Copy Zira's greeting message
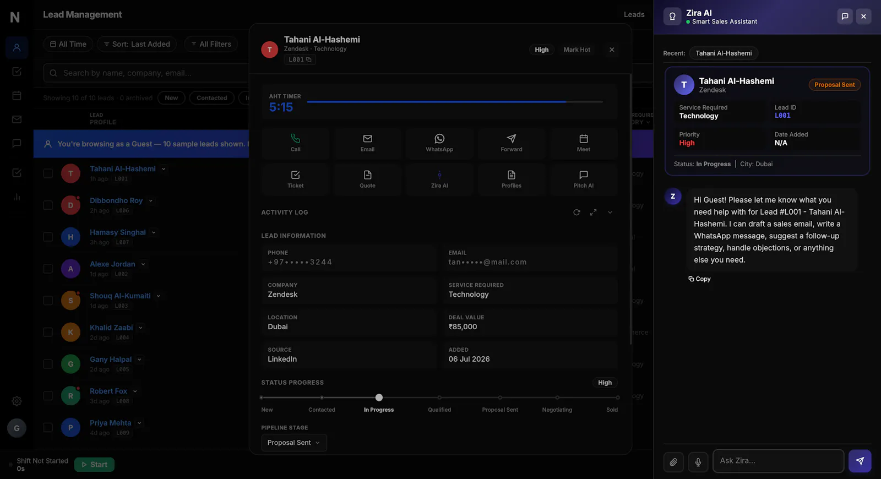Viewport: 881px width, 479px height. [x=699, y=279]
